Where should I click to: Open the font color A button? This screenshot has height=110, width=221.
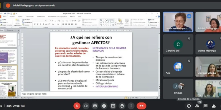click(x=58, y=24)
